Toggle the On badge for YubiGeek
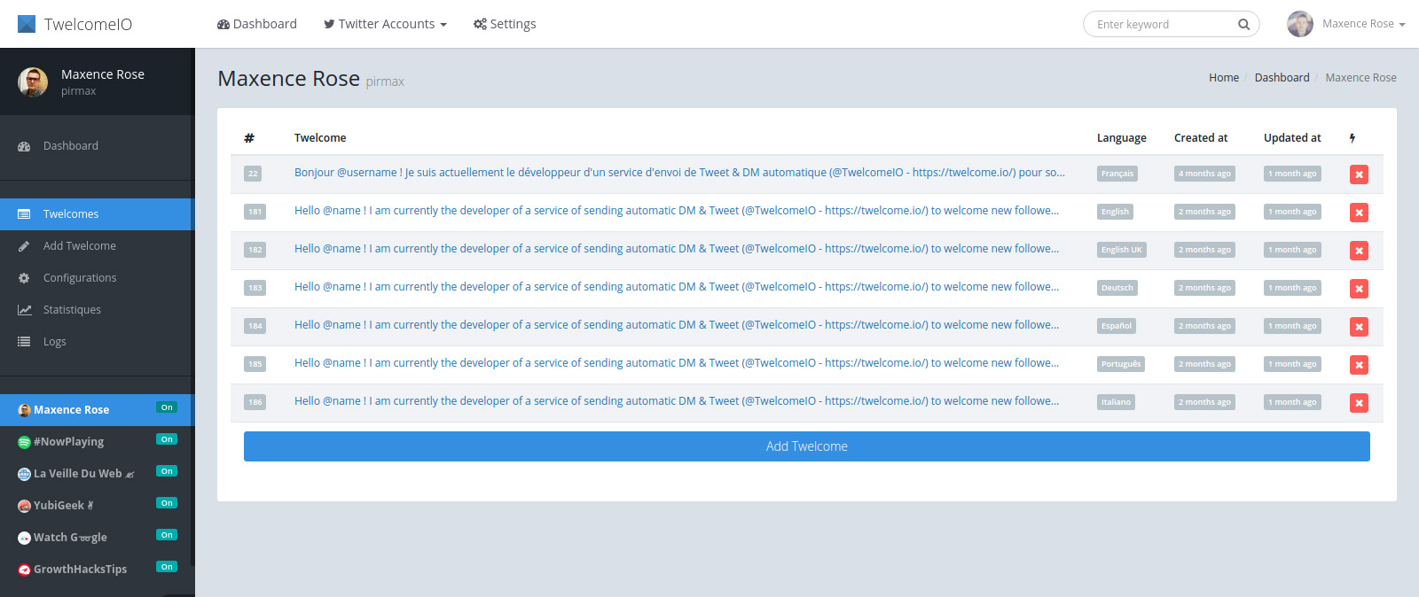1419x597 pixels. [167, 503]
